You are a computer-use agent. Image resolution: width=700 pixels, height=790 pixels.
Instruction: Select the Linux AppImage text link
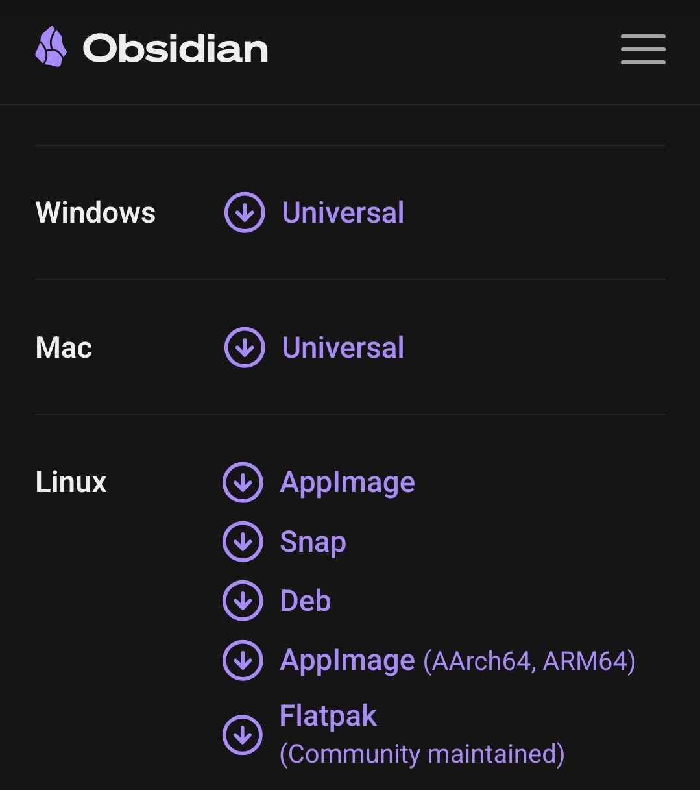348,484
